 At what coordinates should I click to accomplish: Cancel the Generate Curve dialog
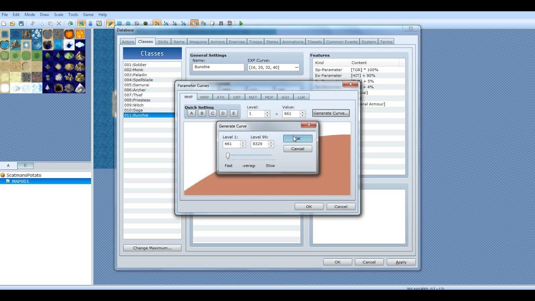click(298, 149)
